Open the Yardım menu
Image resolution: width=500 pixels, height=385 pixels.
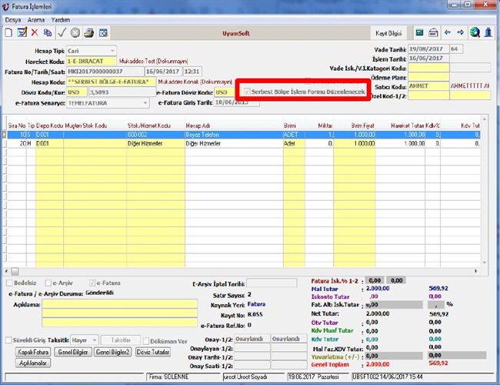click(x=60, y=20)
